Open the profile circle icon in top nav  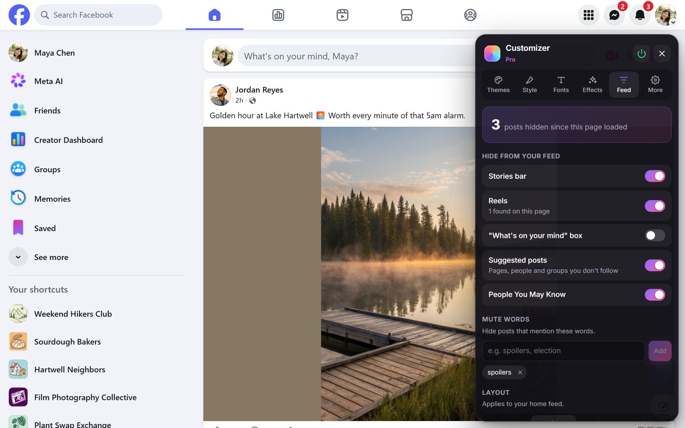click(x=471, y=15)
